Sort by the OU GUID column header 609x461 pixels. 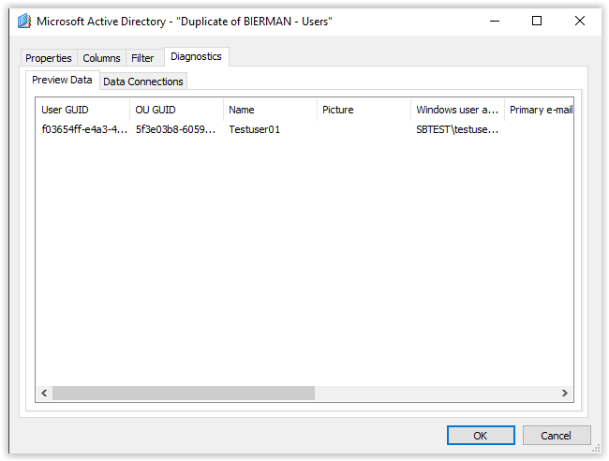[x=177, y=110]
